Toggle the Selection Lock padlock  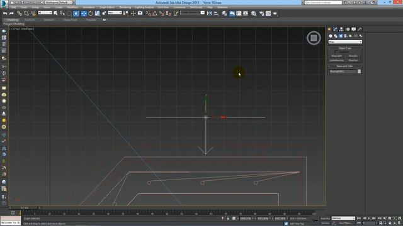point(228,218)
